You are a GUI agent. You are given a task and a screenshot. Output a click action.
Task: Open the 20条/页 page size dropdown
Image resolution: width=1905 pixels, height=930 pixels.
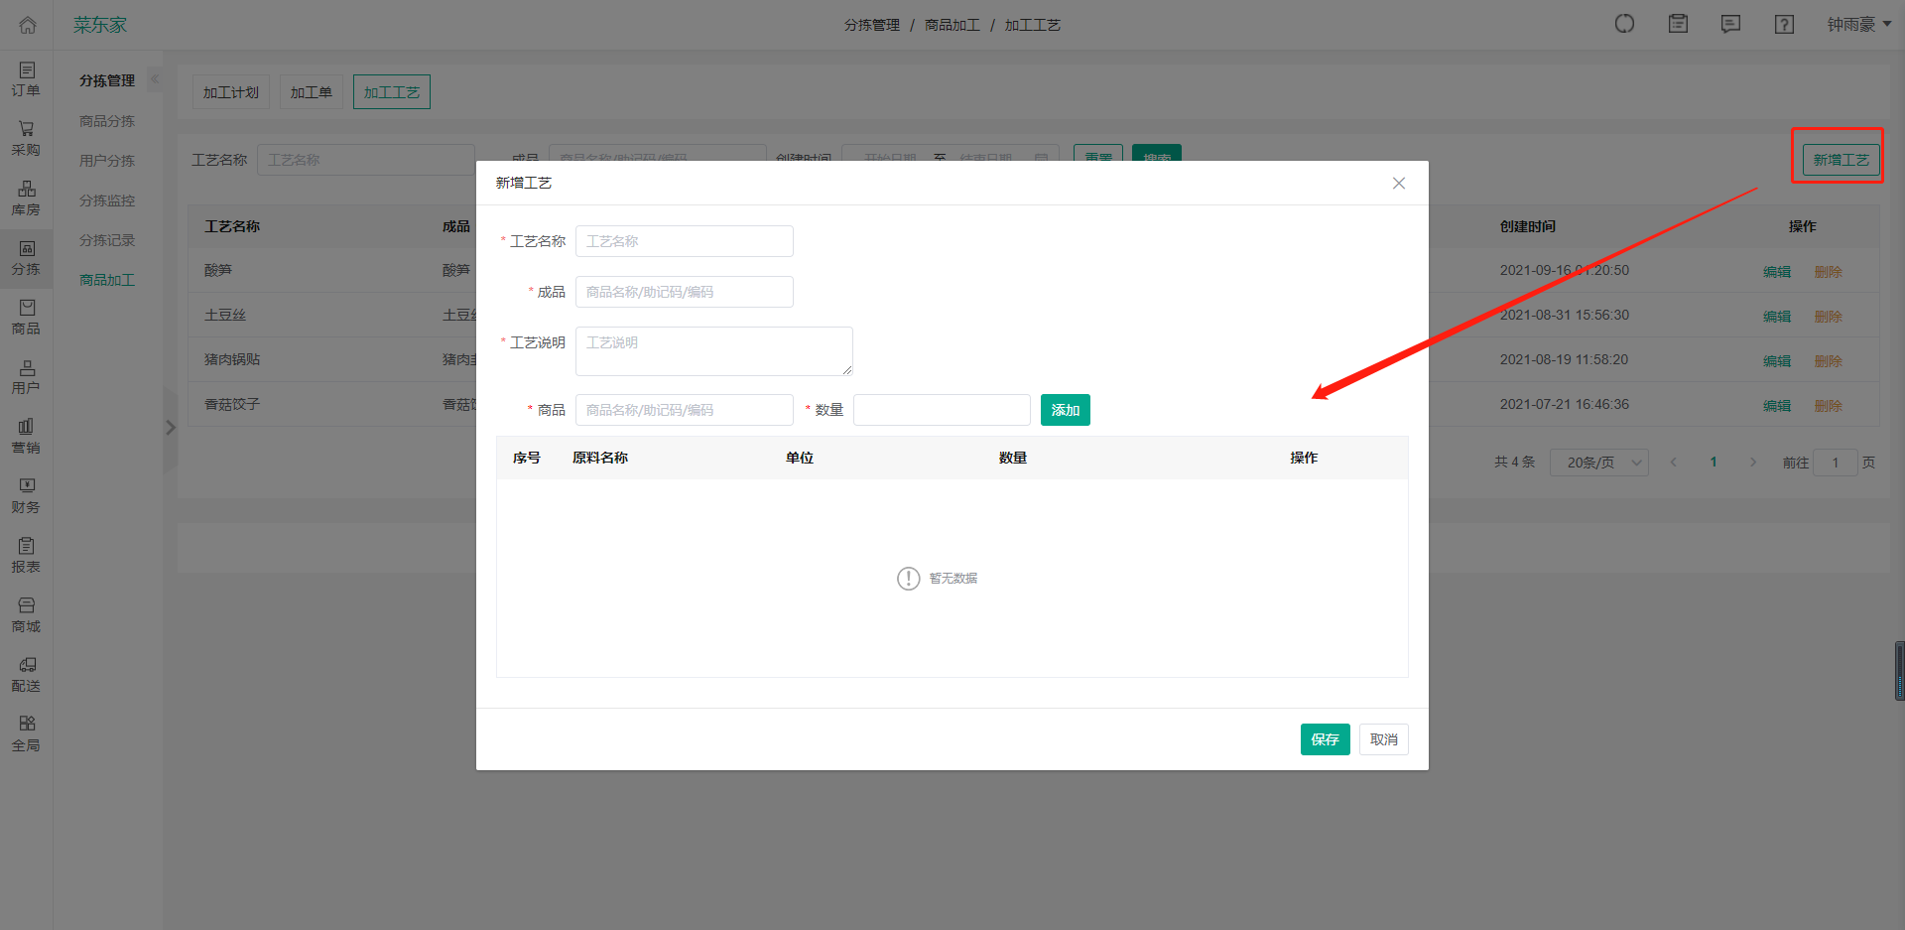point(1598,463)
